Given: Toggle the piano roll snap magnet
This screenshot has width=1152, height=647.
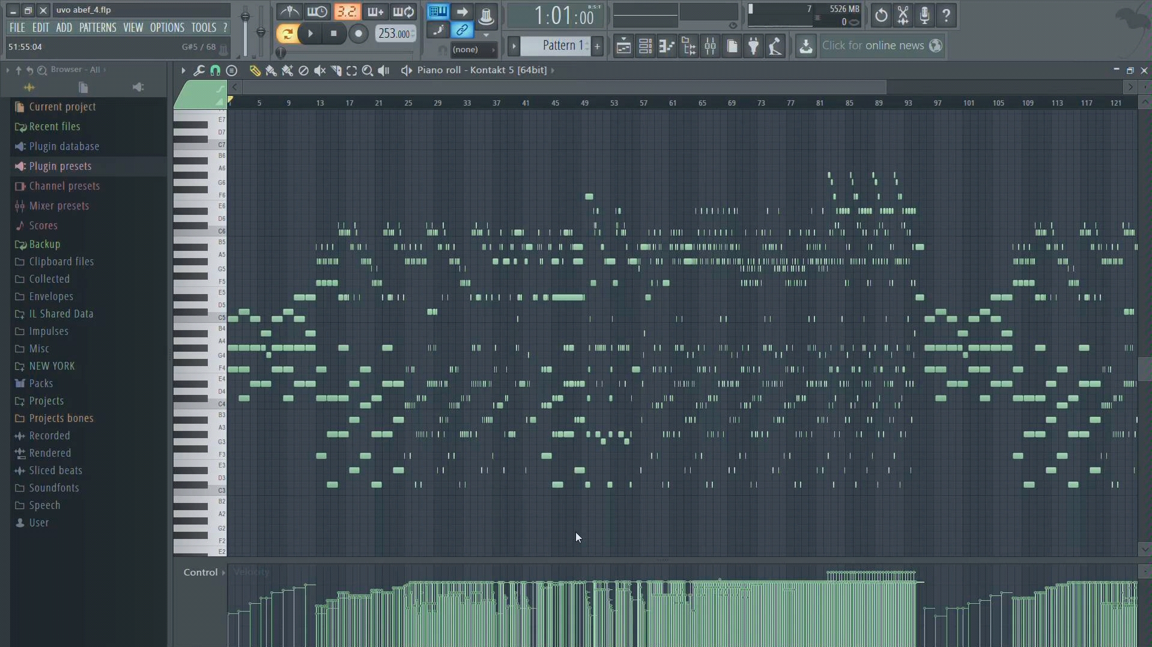Looking at the screenshot, I should 215,71.
